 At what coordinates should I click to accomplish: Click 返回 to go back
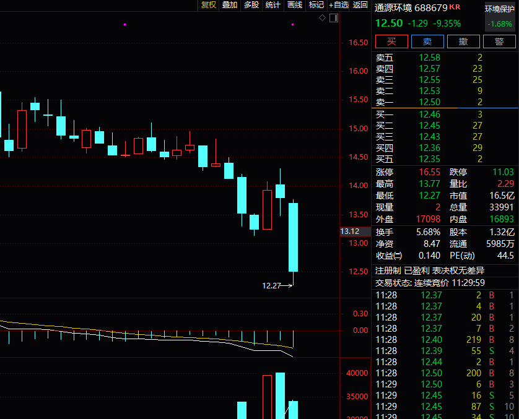(360, 5)
